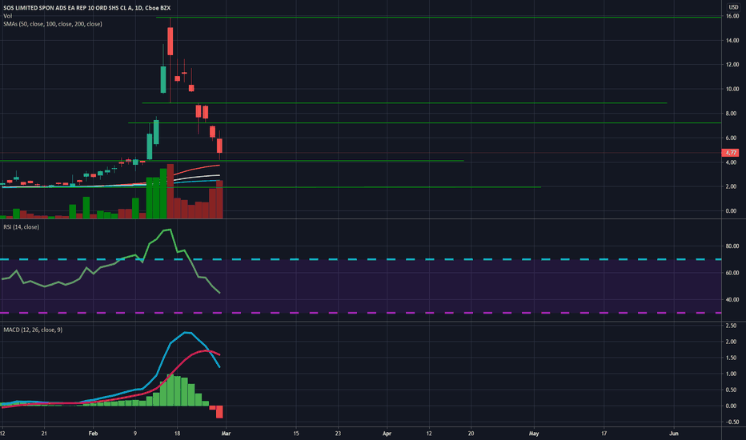The height and width of the screenshot is (440, 746).
Task: Click 80.00 on the RSI scale
Action: pyautogui.click(x=732, y=246)
